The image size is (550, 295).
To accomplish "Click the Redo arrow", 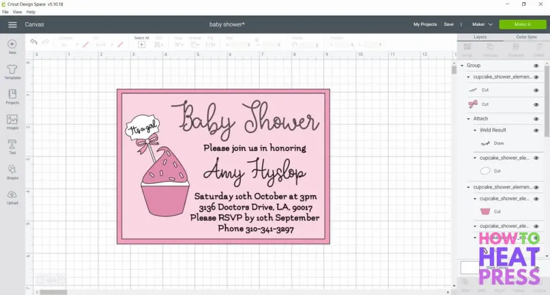I will point(45,42).
